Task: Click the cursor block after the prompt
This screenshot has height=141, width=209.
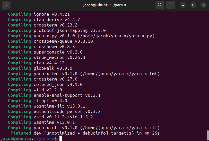Action: coord(61,138)
